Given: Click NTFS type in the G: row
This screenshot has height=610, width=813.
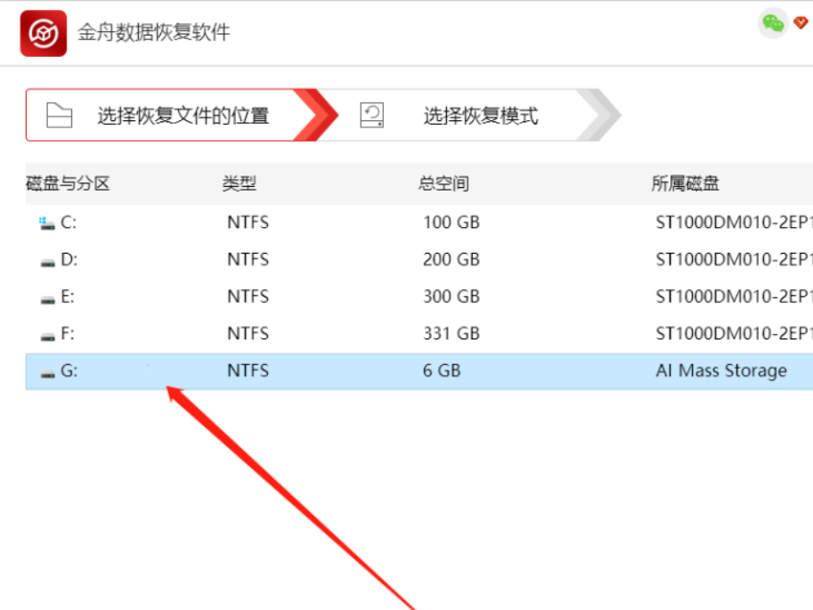Looking at the screenshot, I should [248, 370].
